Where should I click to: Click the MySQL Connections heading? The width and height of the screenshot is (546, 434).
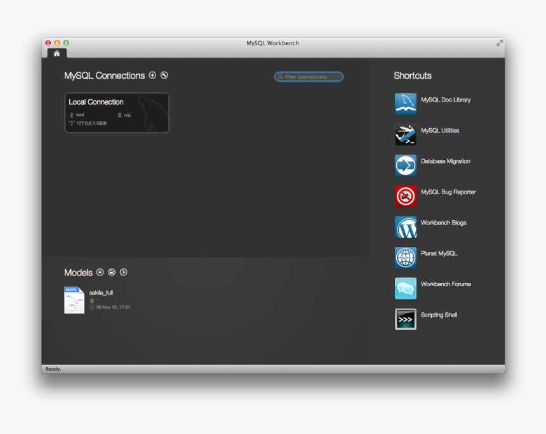(105, 76)
